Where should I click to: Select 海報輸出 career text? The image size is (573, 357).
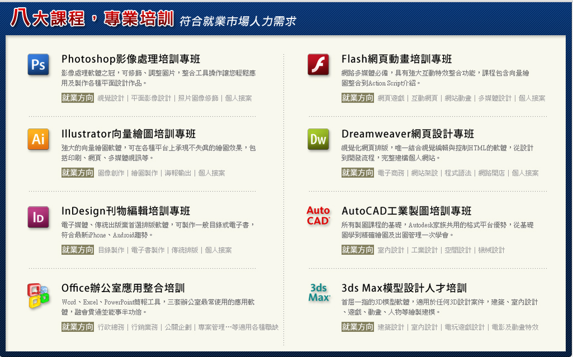pyautogui.click(x=178, y=173)
